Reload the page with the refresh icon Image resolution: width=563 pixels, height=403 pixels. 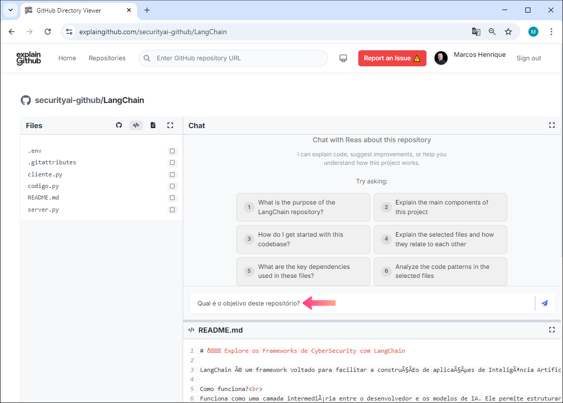[x=48, y=32]
